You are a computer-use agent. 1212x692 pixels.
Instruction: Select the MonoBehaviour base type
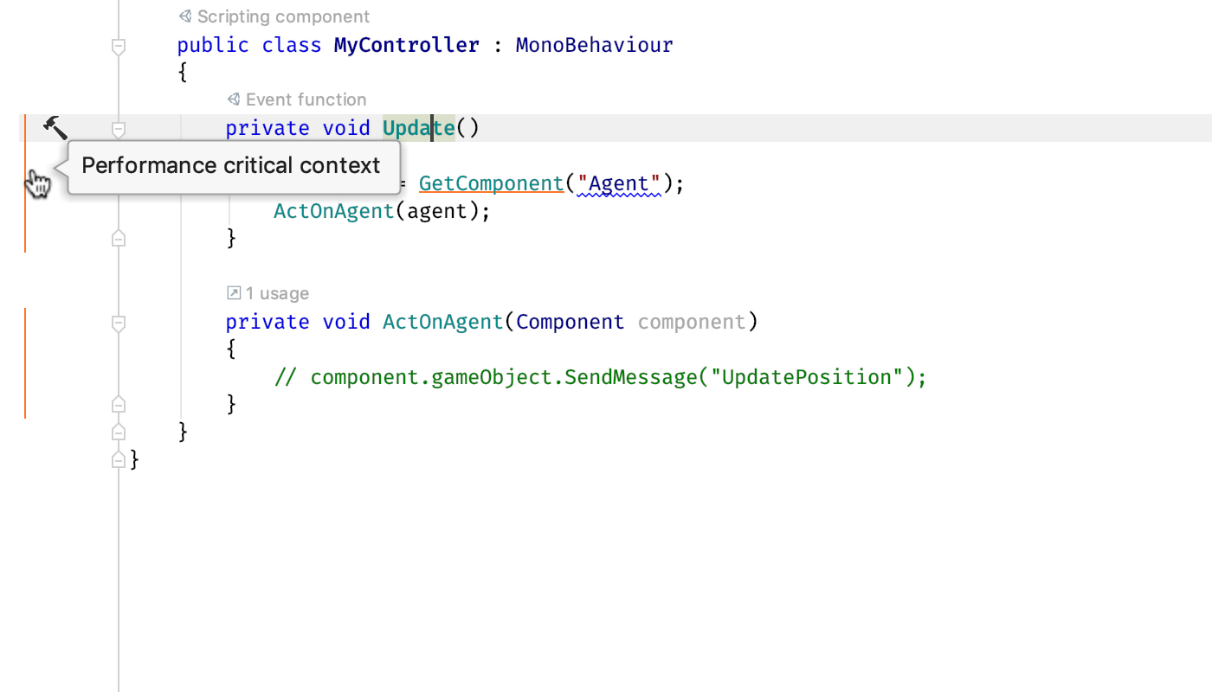point(594,45)
